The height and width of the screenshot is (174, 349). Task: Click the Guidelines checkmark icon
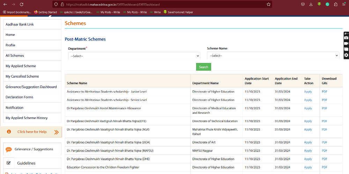pyautogui.click(x=9, y=163)
